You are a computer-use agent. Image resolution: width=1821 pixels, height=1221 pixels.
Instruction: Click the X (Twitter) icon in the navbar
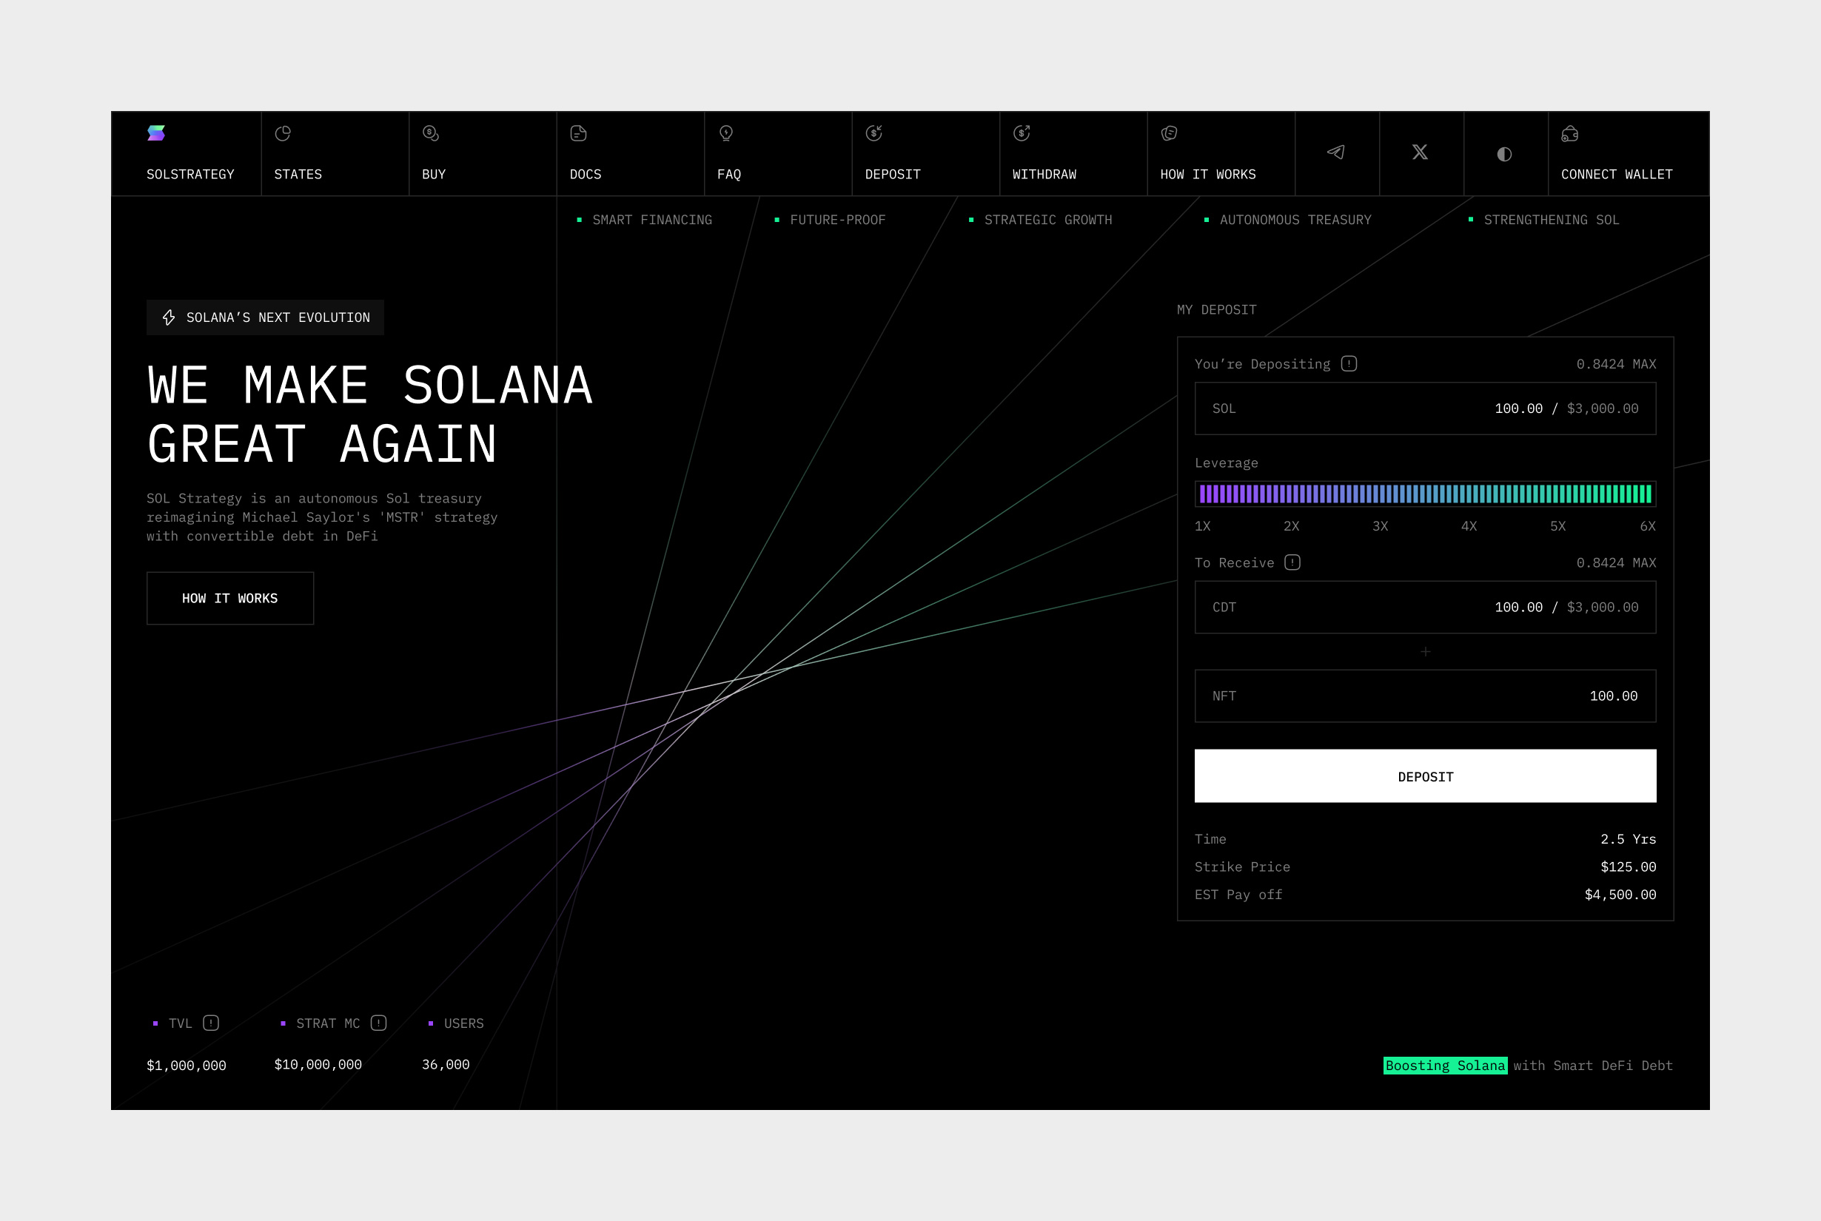point(1421,152)
